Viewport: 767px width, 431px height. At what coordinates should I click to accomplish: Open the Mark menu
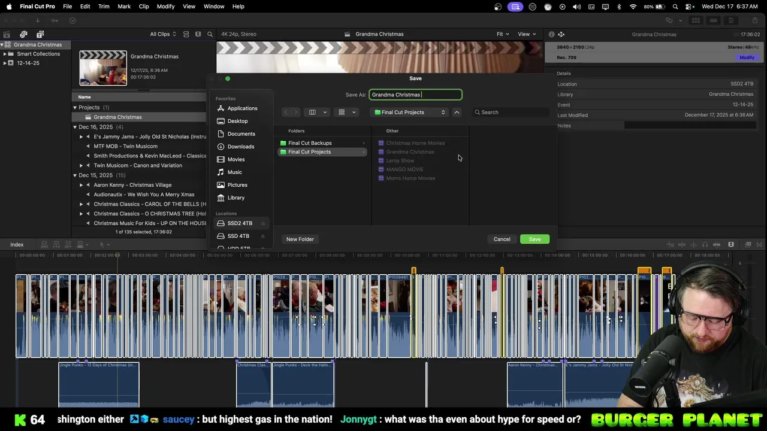coord(124,6)
